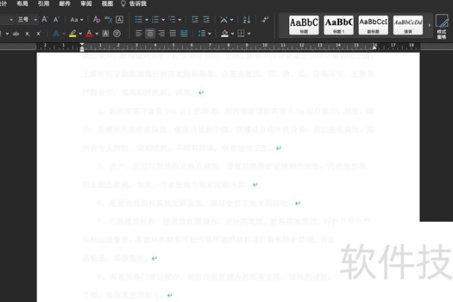Increase font size with the larger A
Screen dimensions: 453x302
pos(45,20)
